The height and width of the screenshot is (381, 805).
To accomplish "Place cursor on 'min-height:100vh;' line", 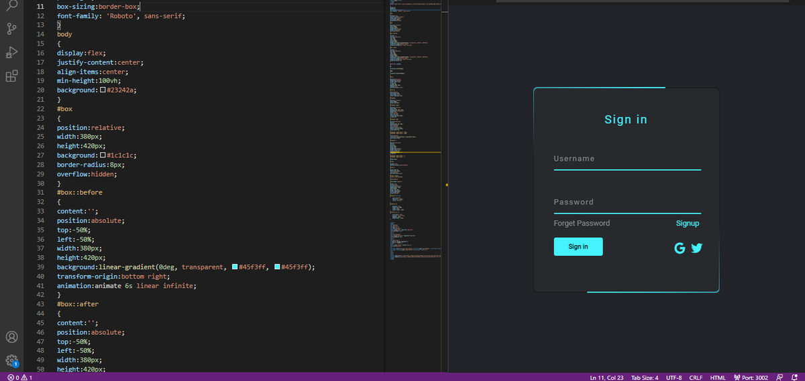I will [89, 80].
